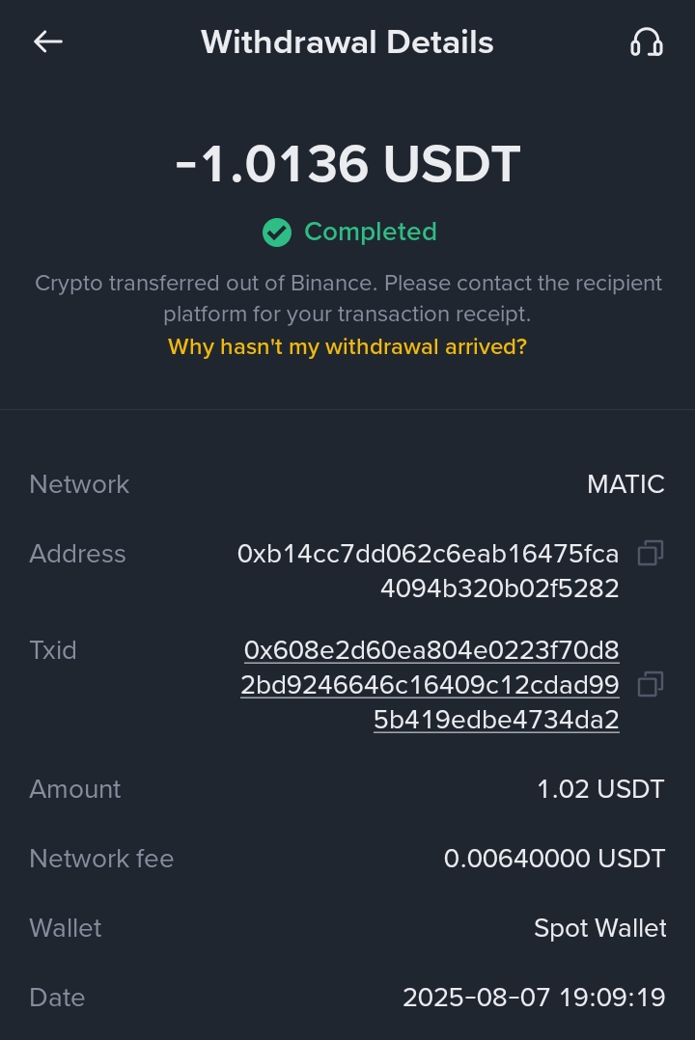Image resolution: width=695 pixels, height=1040 pixels.
Task: Tap the Network field label
Action: pyautogui.click(x=79, y=484)
